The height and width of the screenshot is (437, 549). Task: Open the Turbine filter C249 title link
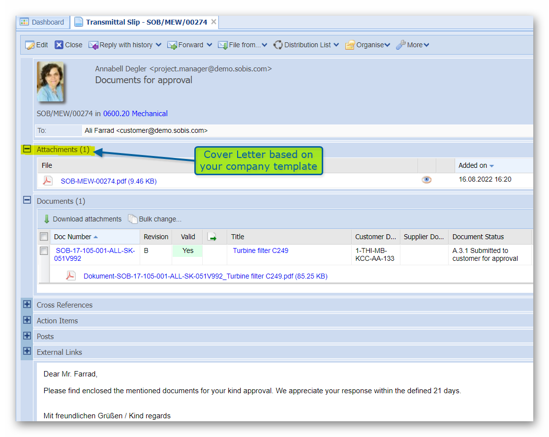(x=260, y=250)
